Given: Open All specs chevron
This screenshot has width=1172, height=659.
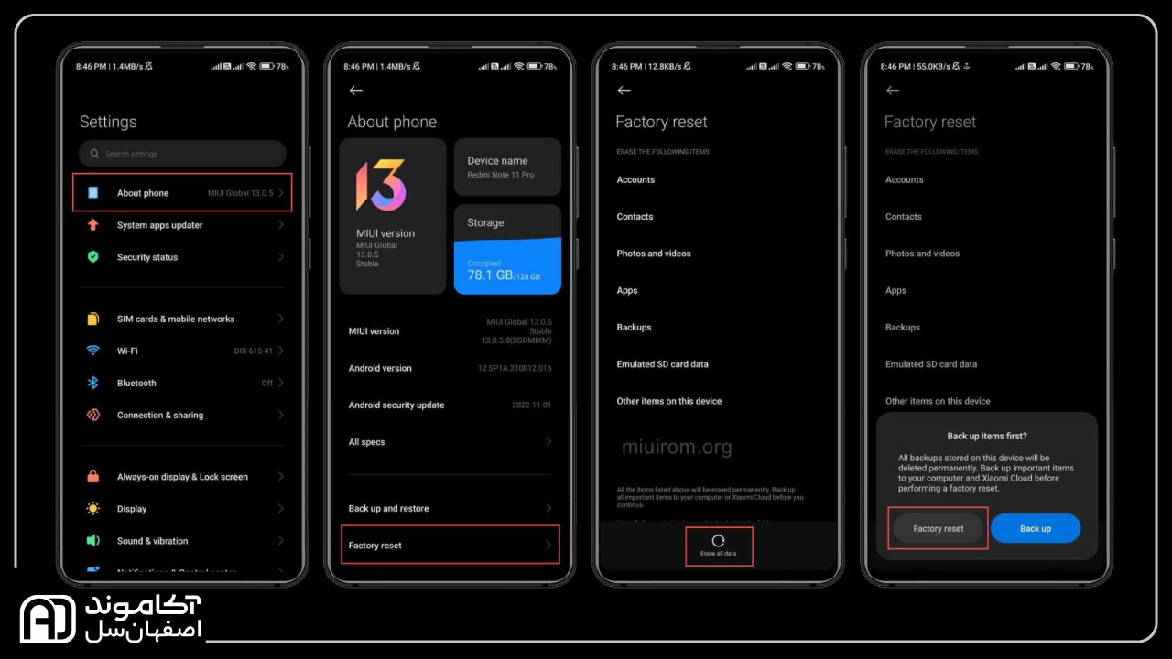Looking at the screenshot, I should [548, 441].
